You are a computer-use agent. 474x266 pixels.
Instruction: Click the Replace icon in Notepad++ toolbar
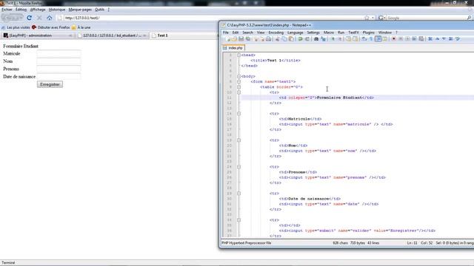tap(324, 39)
